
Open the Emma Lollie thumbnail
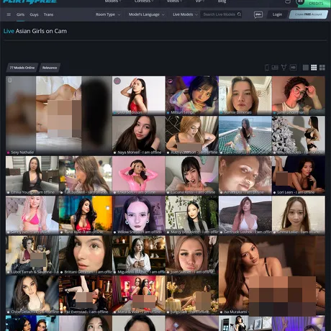299,215
